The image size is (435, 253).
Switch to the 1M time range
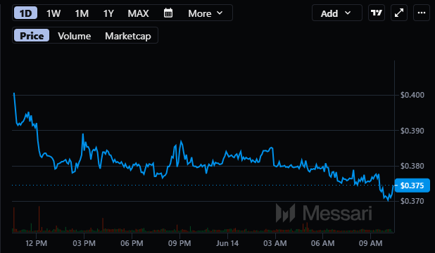click(82, 13)
